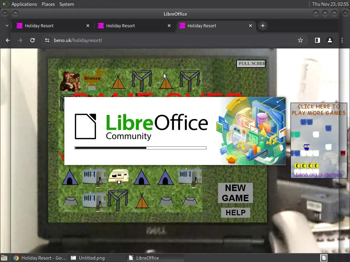Start a NEW GAME

[x=235, y=193]
